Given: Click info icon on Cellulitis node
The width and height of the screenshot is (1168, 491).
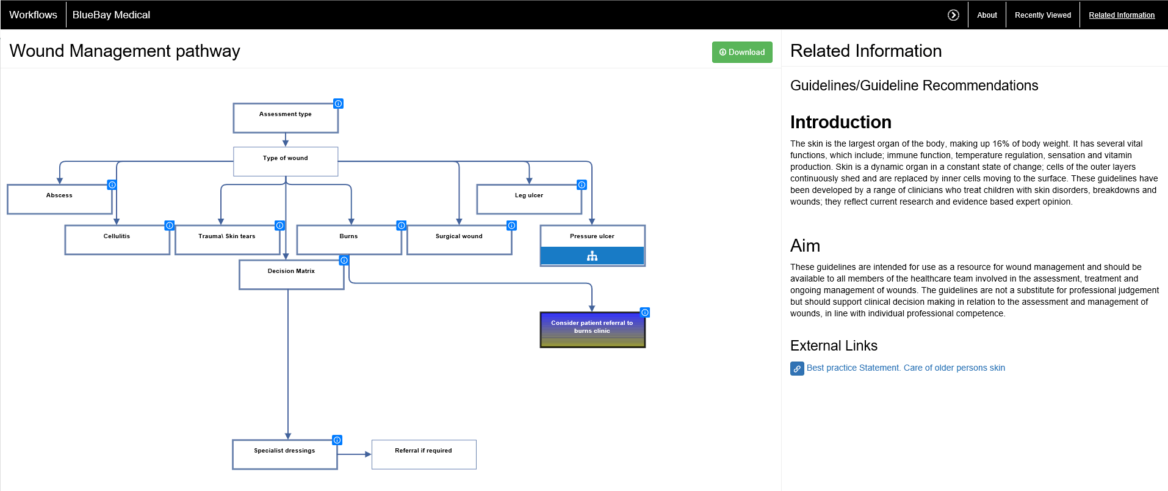Looking at the screenshot, I should point(170,225).
